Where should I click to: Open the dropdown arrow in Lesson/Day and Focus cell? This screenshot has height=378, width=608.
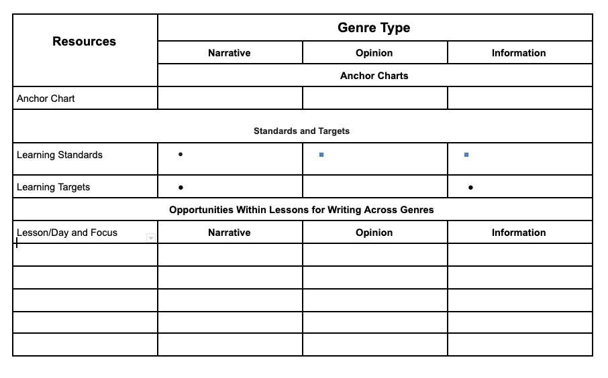pyautogui.click(x=151, y=237)
